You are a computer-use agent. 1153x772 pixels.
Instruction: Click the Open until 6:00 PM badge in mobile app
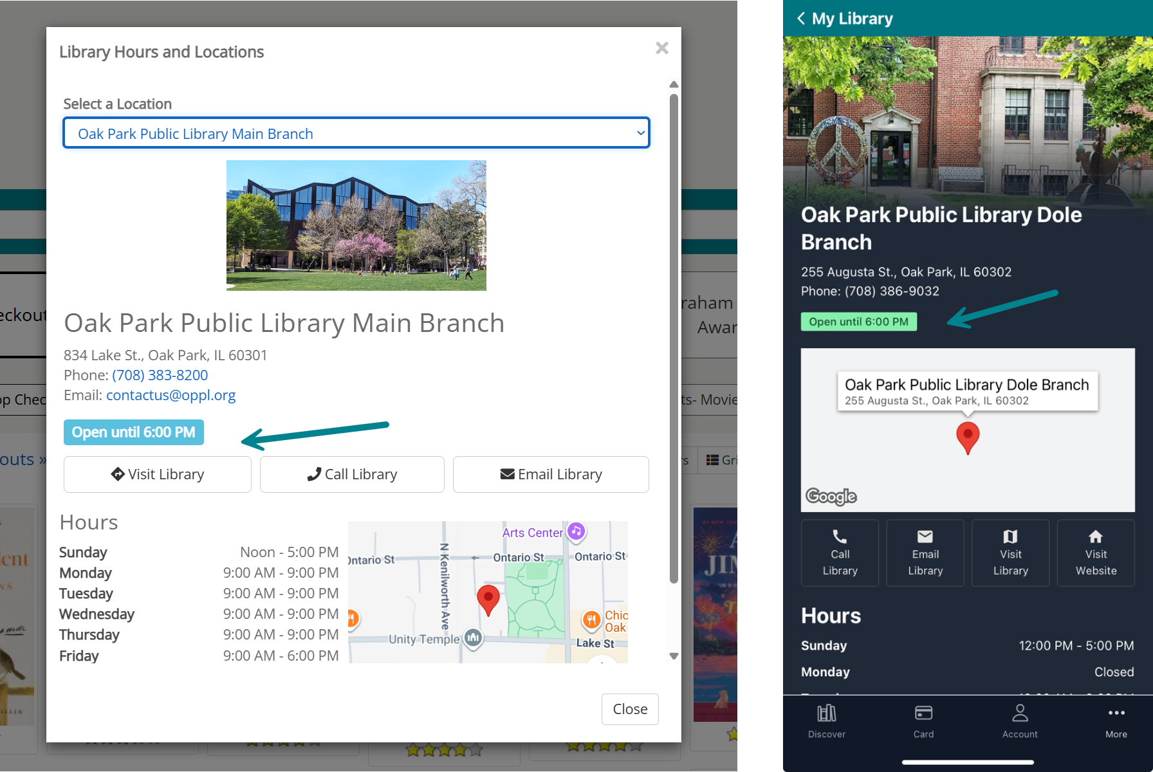coord(859,322)
